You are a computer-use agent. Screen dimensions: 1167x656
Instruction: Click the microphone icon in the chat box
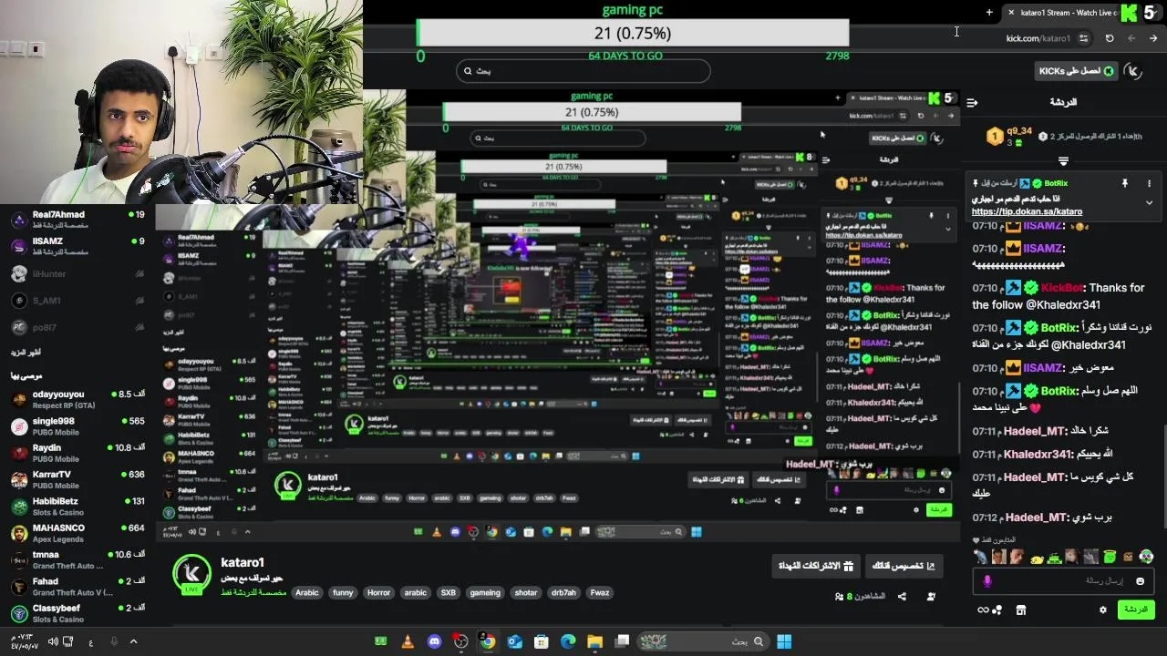coord(987,581)
